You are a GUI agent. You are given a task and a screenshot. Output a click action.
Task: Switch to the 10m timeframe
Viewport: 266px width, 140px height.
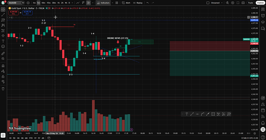pyautogui.click(x=43, y=3)
